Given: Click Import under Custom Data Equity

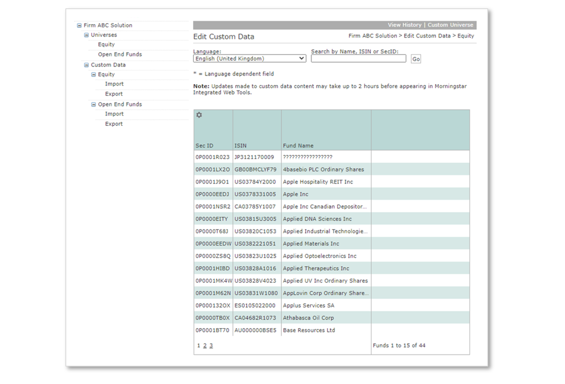Looking at the screenshot, I should pyautogui.click(x=114, y=84).
